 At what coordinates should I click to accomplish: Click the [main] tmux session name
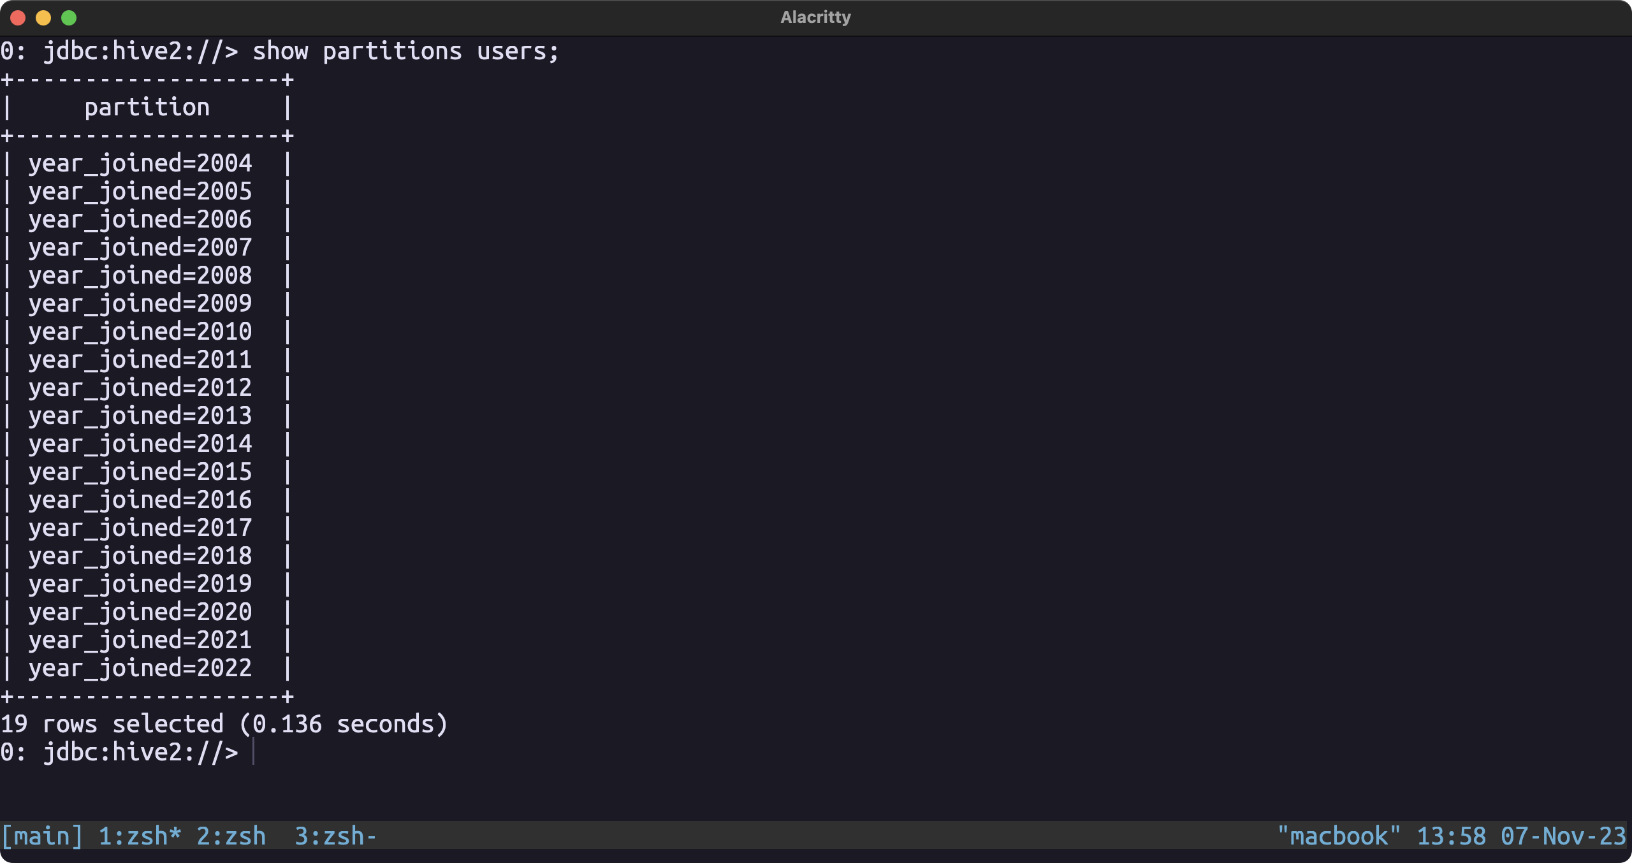point(42,836)
